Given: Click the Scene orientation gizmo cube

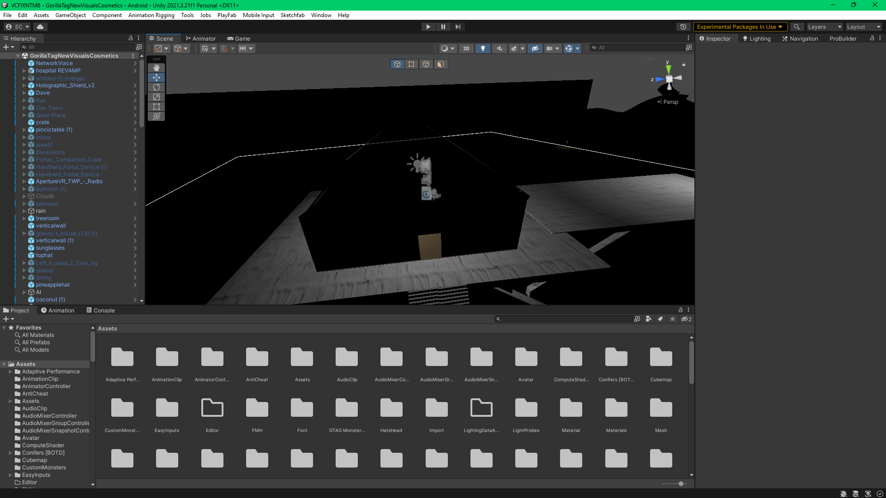Looking at the screenshot, I should [669, 79].
